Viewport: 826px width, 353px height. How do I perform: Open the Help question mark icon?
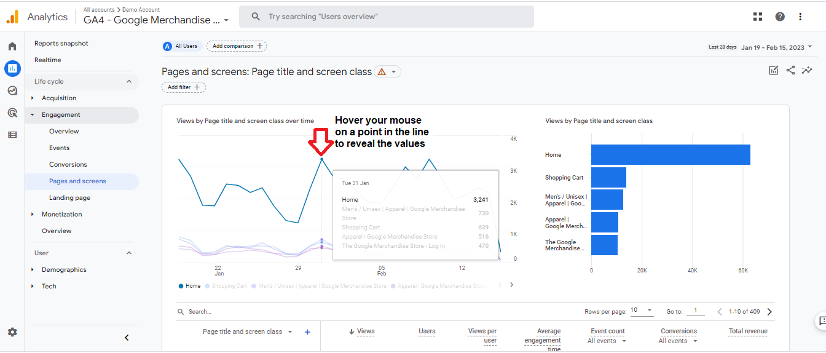[x=780, y=17]
